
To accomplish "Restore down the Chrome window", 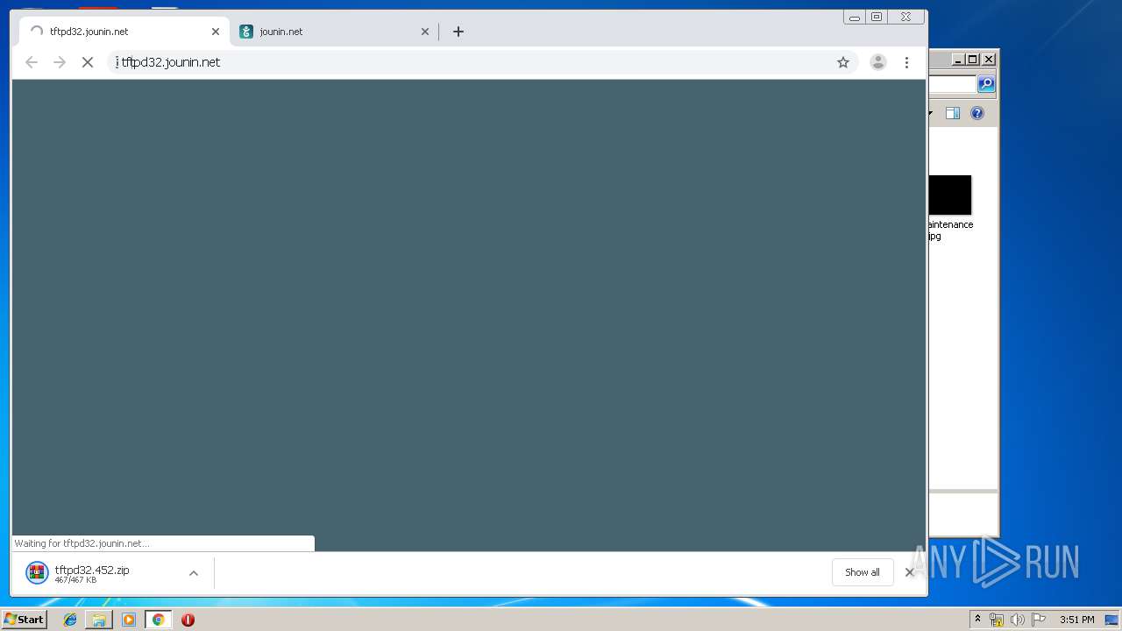I will 877,17.
